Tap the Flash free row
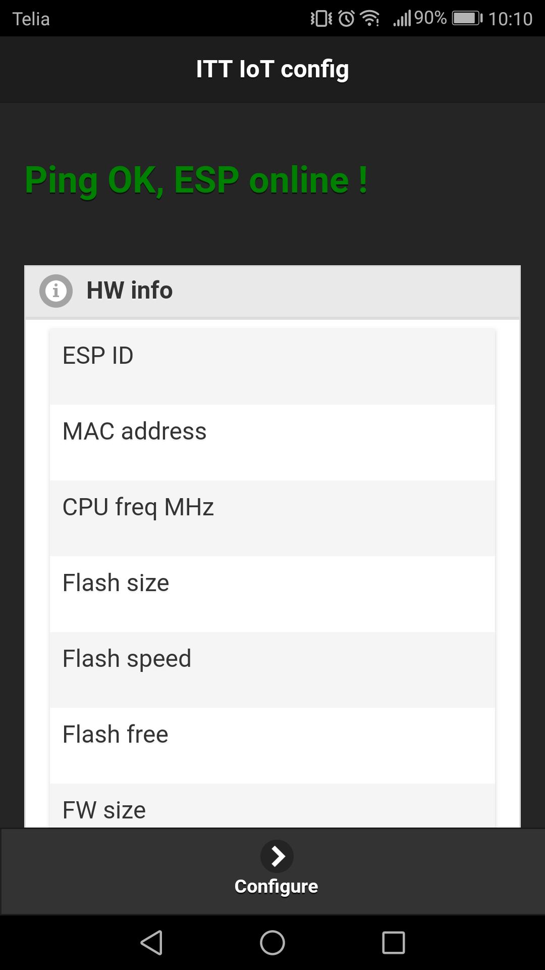This screenshot has width=545, height=970. [272, 746]
